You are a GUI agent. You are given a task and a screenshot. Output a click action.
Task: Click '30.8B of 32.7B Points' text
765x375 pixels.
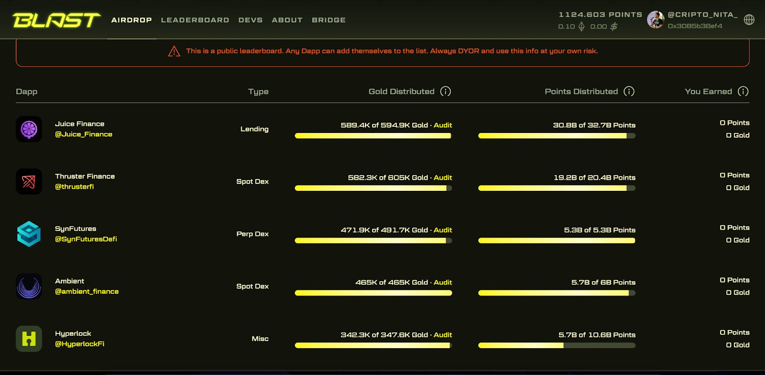coord(594,125)
